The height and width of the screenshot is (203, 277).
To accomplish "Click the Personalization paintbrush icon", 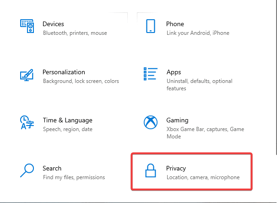I will click(x=27, y=74).
